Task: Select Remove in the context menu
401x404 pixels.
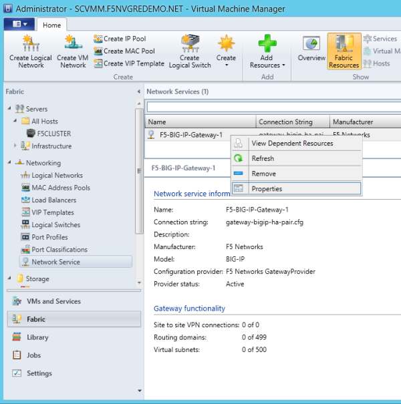Action: tap(263, 174)
